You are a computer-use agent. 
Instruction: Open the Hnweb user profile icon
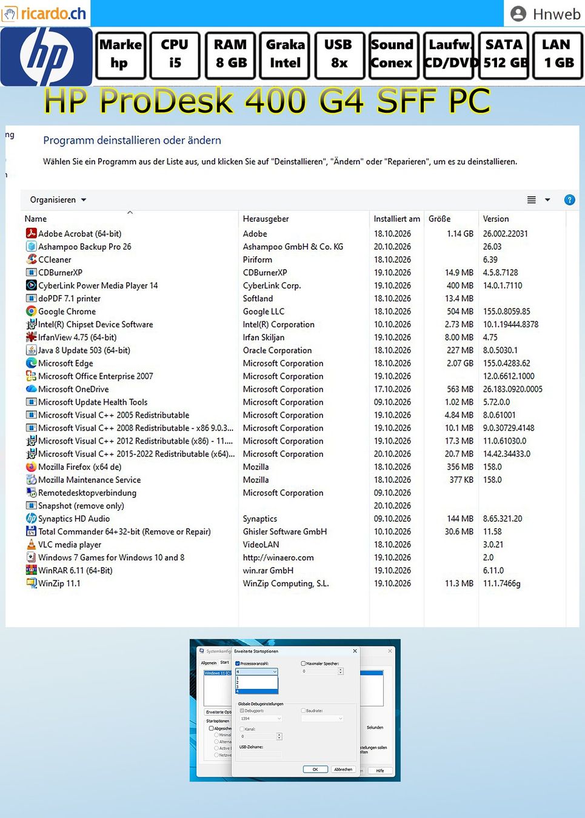coord(518,13)
